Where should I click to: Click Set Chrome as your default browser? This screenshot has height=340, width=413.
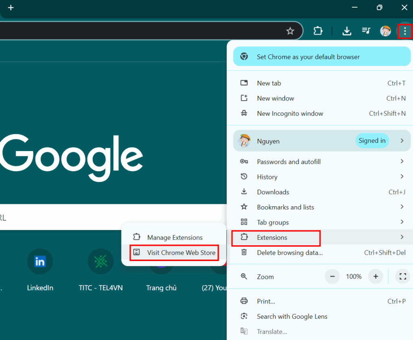pos(322,56)
